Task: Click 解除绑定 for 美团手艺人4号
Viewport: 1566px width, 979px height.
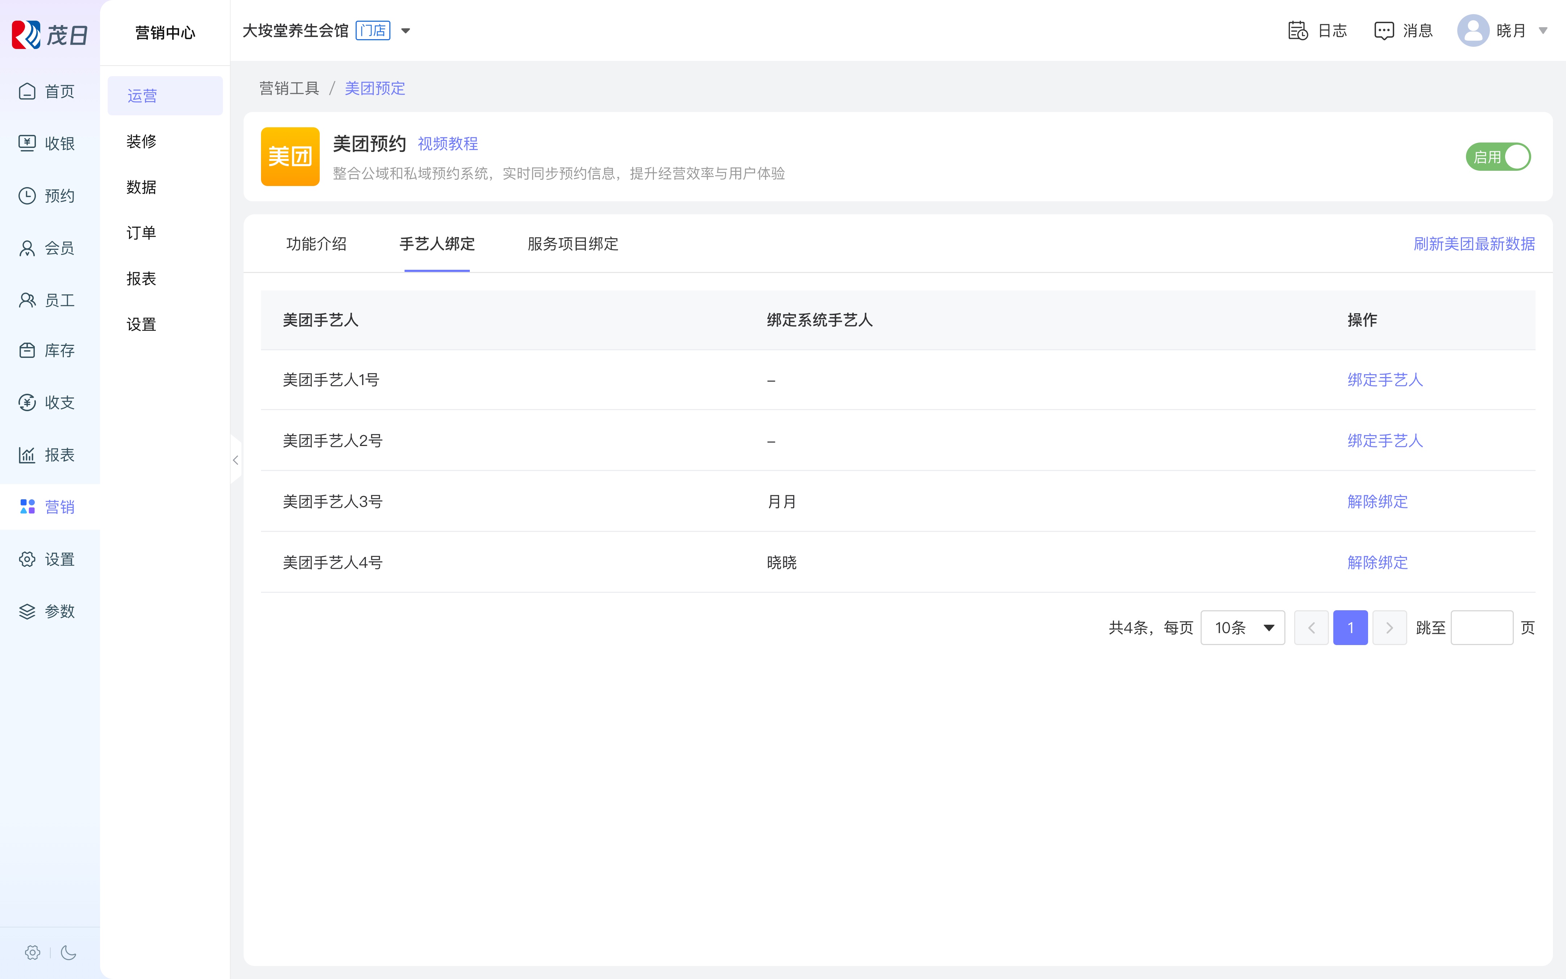Action: (1377, 563)
